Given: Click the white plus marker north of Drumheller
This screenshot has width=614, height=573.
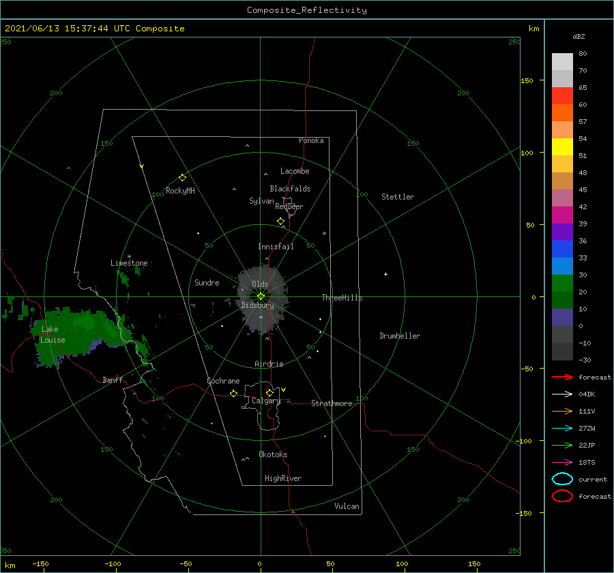Looking at the screenshot, I should click(x=385, y=274).
